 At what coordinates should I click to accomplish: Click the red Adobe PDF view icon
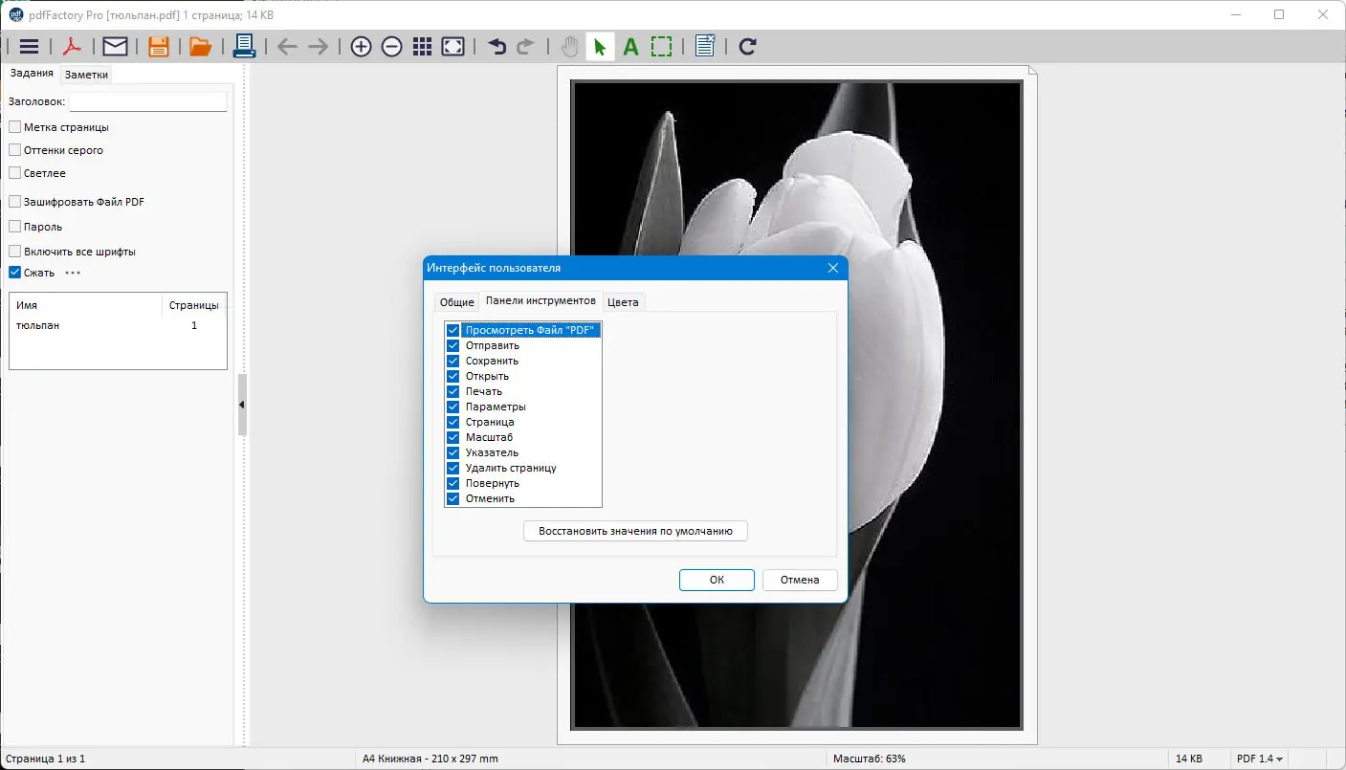(x=72, y=46)
